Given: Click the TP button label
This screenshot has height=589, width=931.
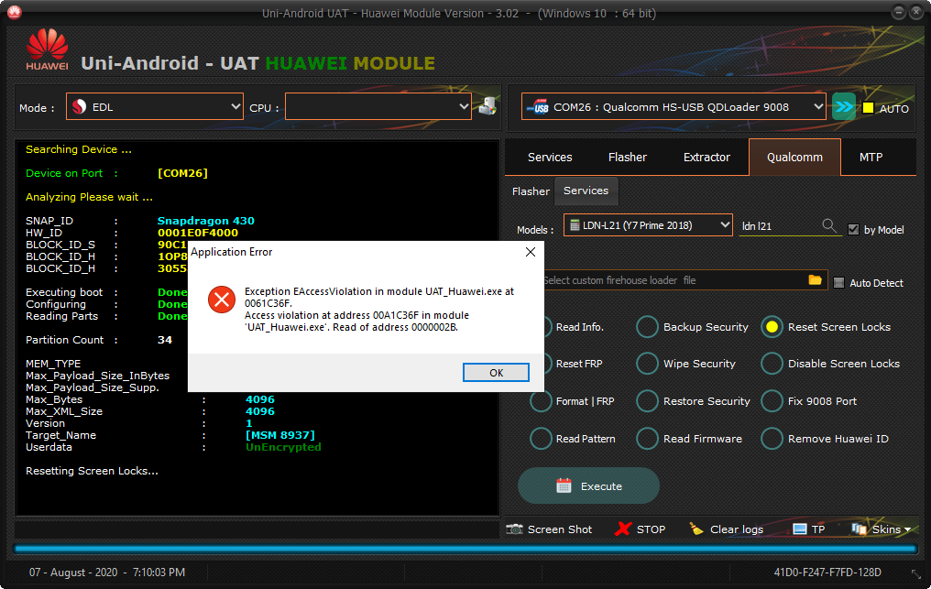Looking at the screenshot, I should 818,529.
